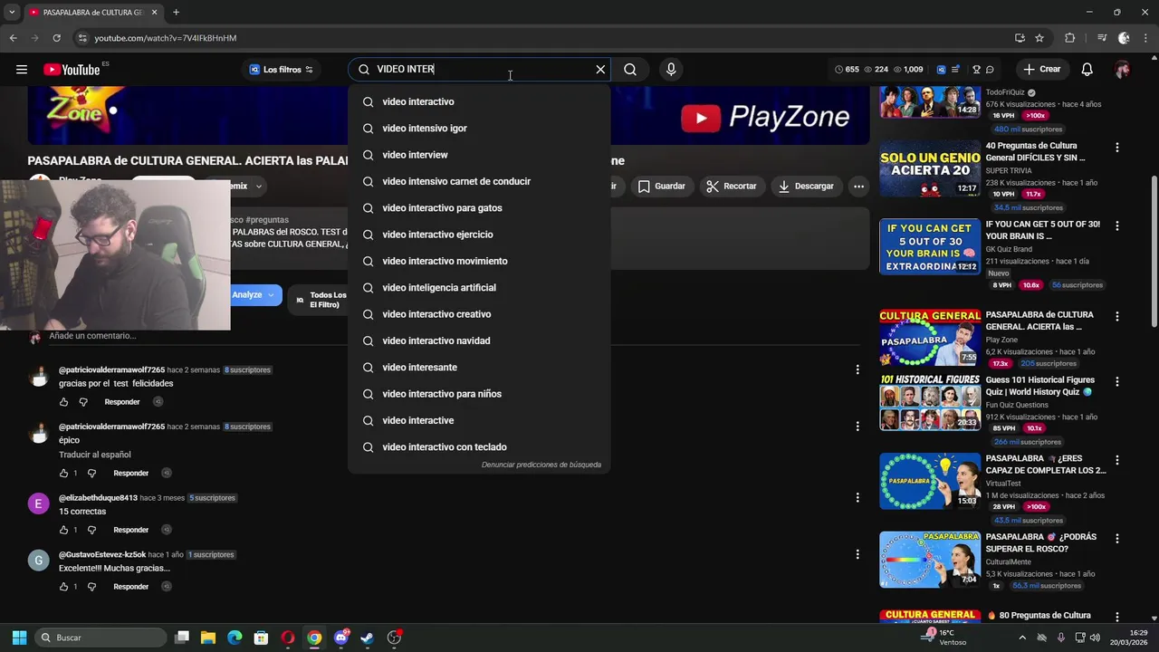Click the trophy icon in header

976,70
